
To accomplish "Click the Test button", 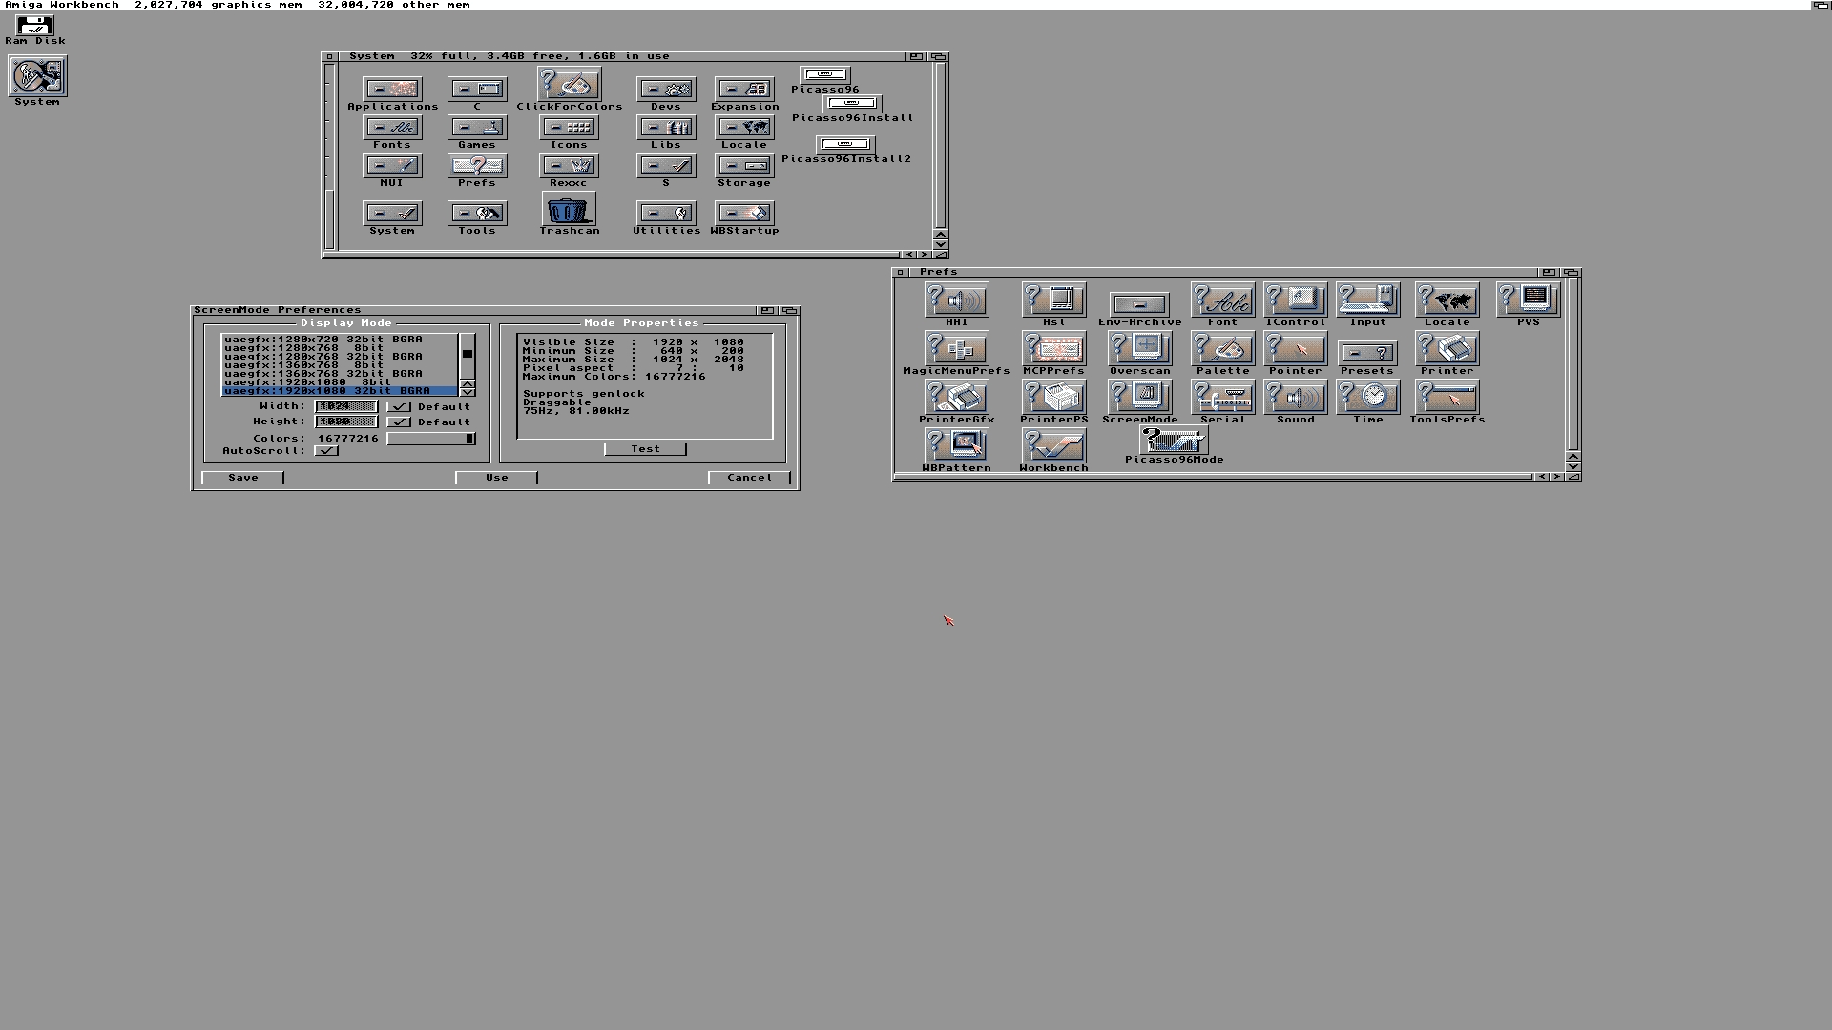I will coord(645,449).
